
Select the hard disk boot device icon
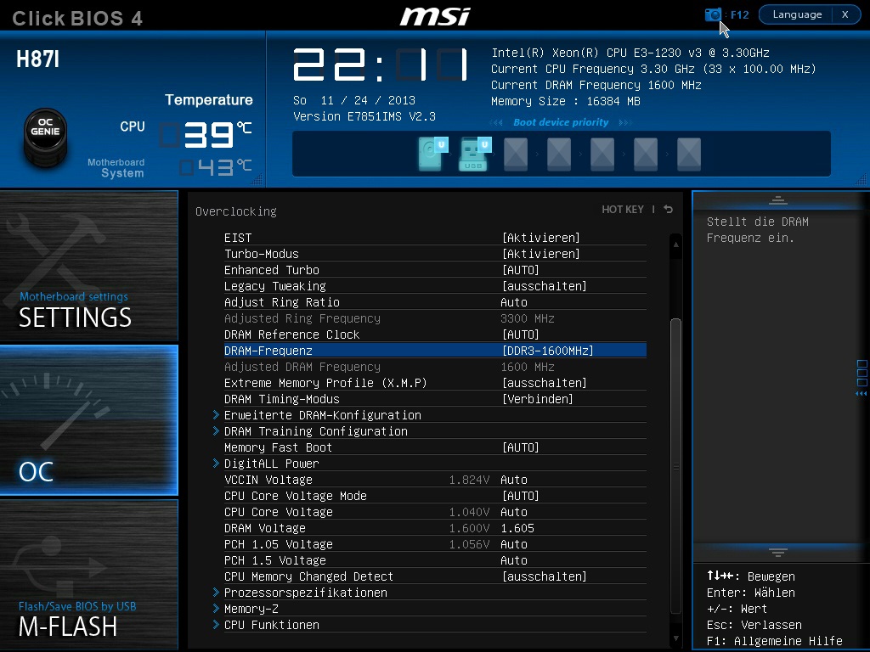pos(432,154)
